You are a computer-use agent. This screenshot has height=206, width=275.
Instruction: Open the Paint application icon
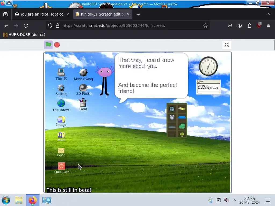(x=83, y=105)
